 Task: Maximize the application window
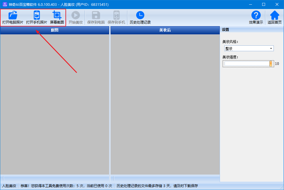(x=264, y=4)
